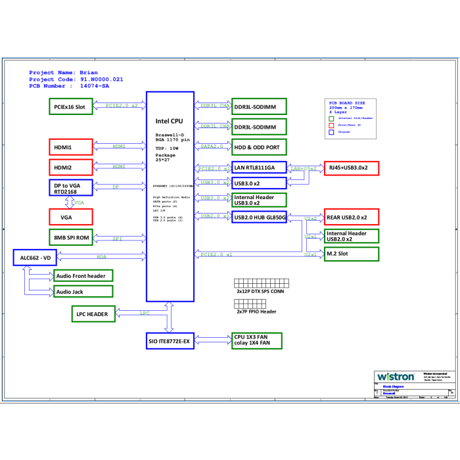Click the 8MB SPI ROM block
Image resolution: width=460 pixels, height=460 pixels.
click(x=71, y=237)
